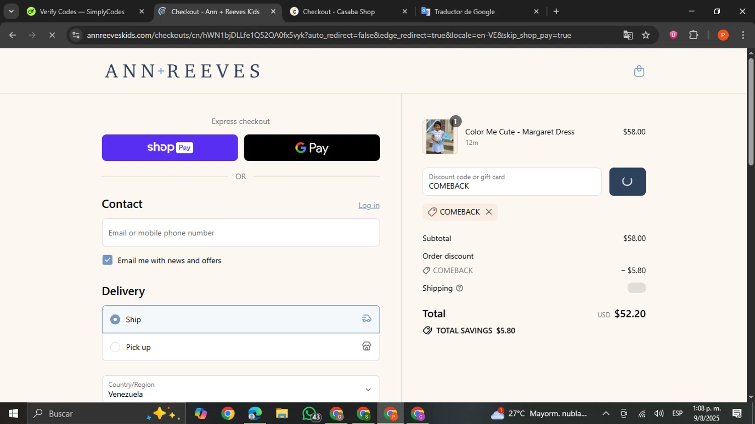This screenshot has width=755, height=424.
Task: Open File Explorer from the taskbar
Action: pos(282,413)
